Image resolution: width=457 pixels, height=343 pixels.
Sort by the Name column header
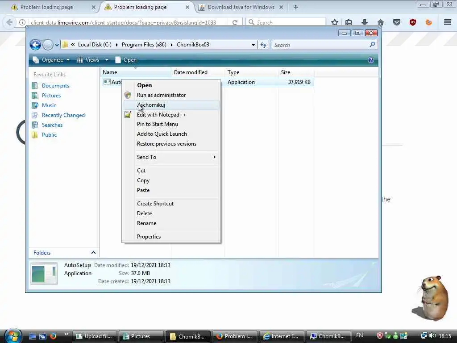pos(136,72)
